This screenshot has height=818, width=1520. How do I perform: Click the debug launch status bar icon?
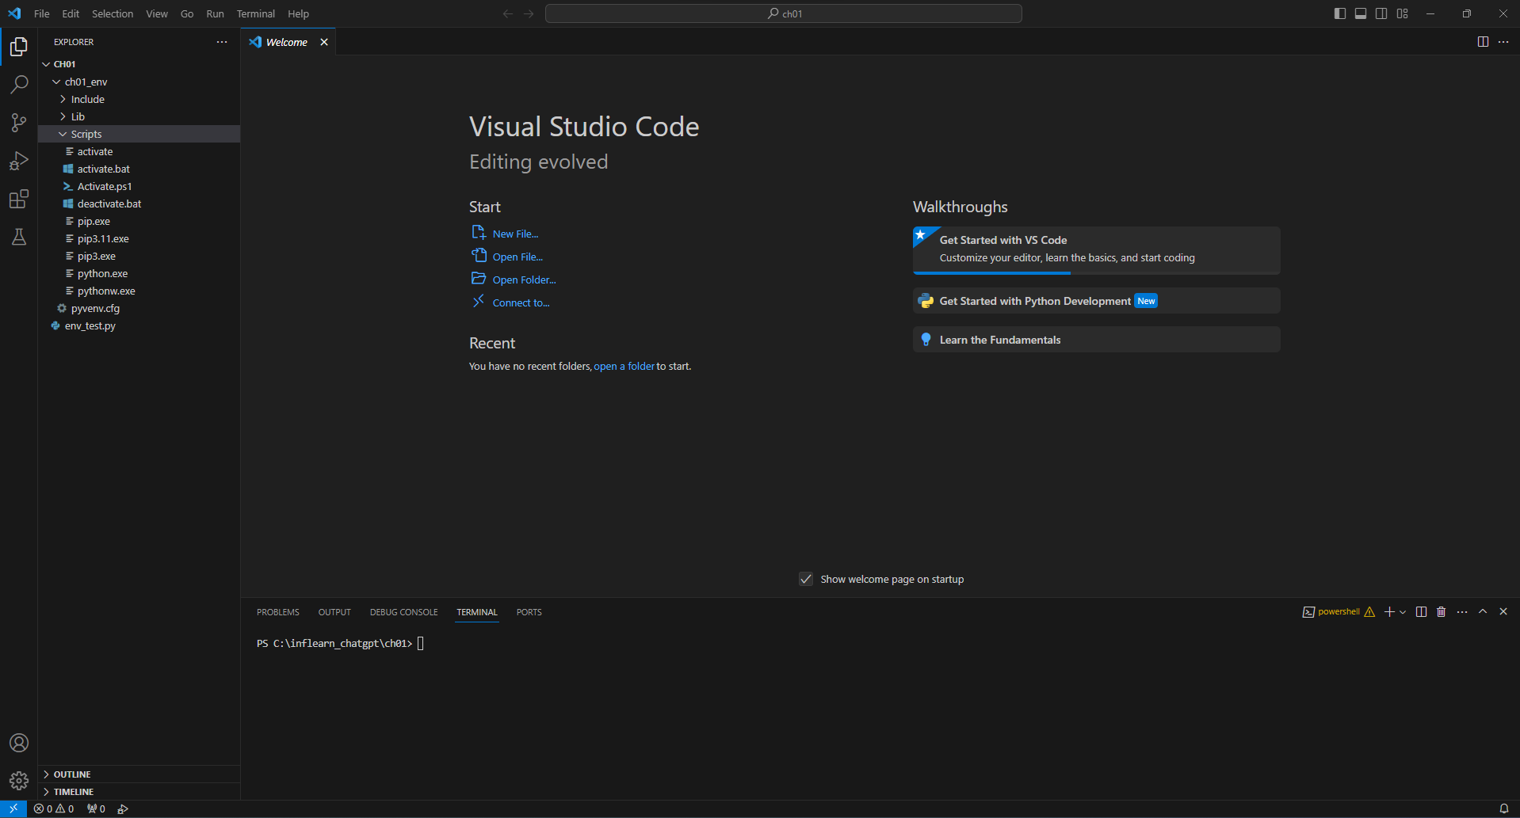[123, 808]
